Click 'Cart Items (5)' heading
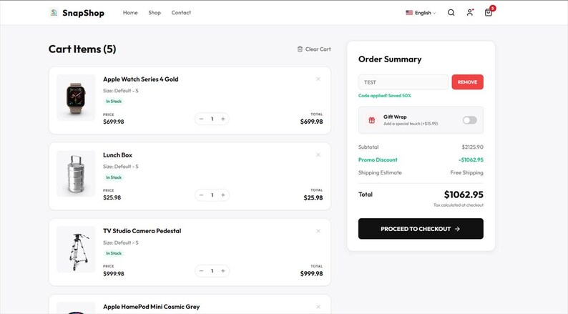 [x=82, y=49]
